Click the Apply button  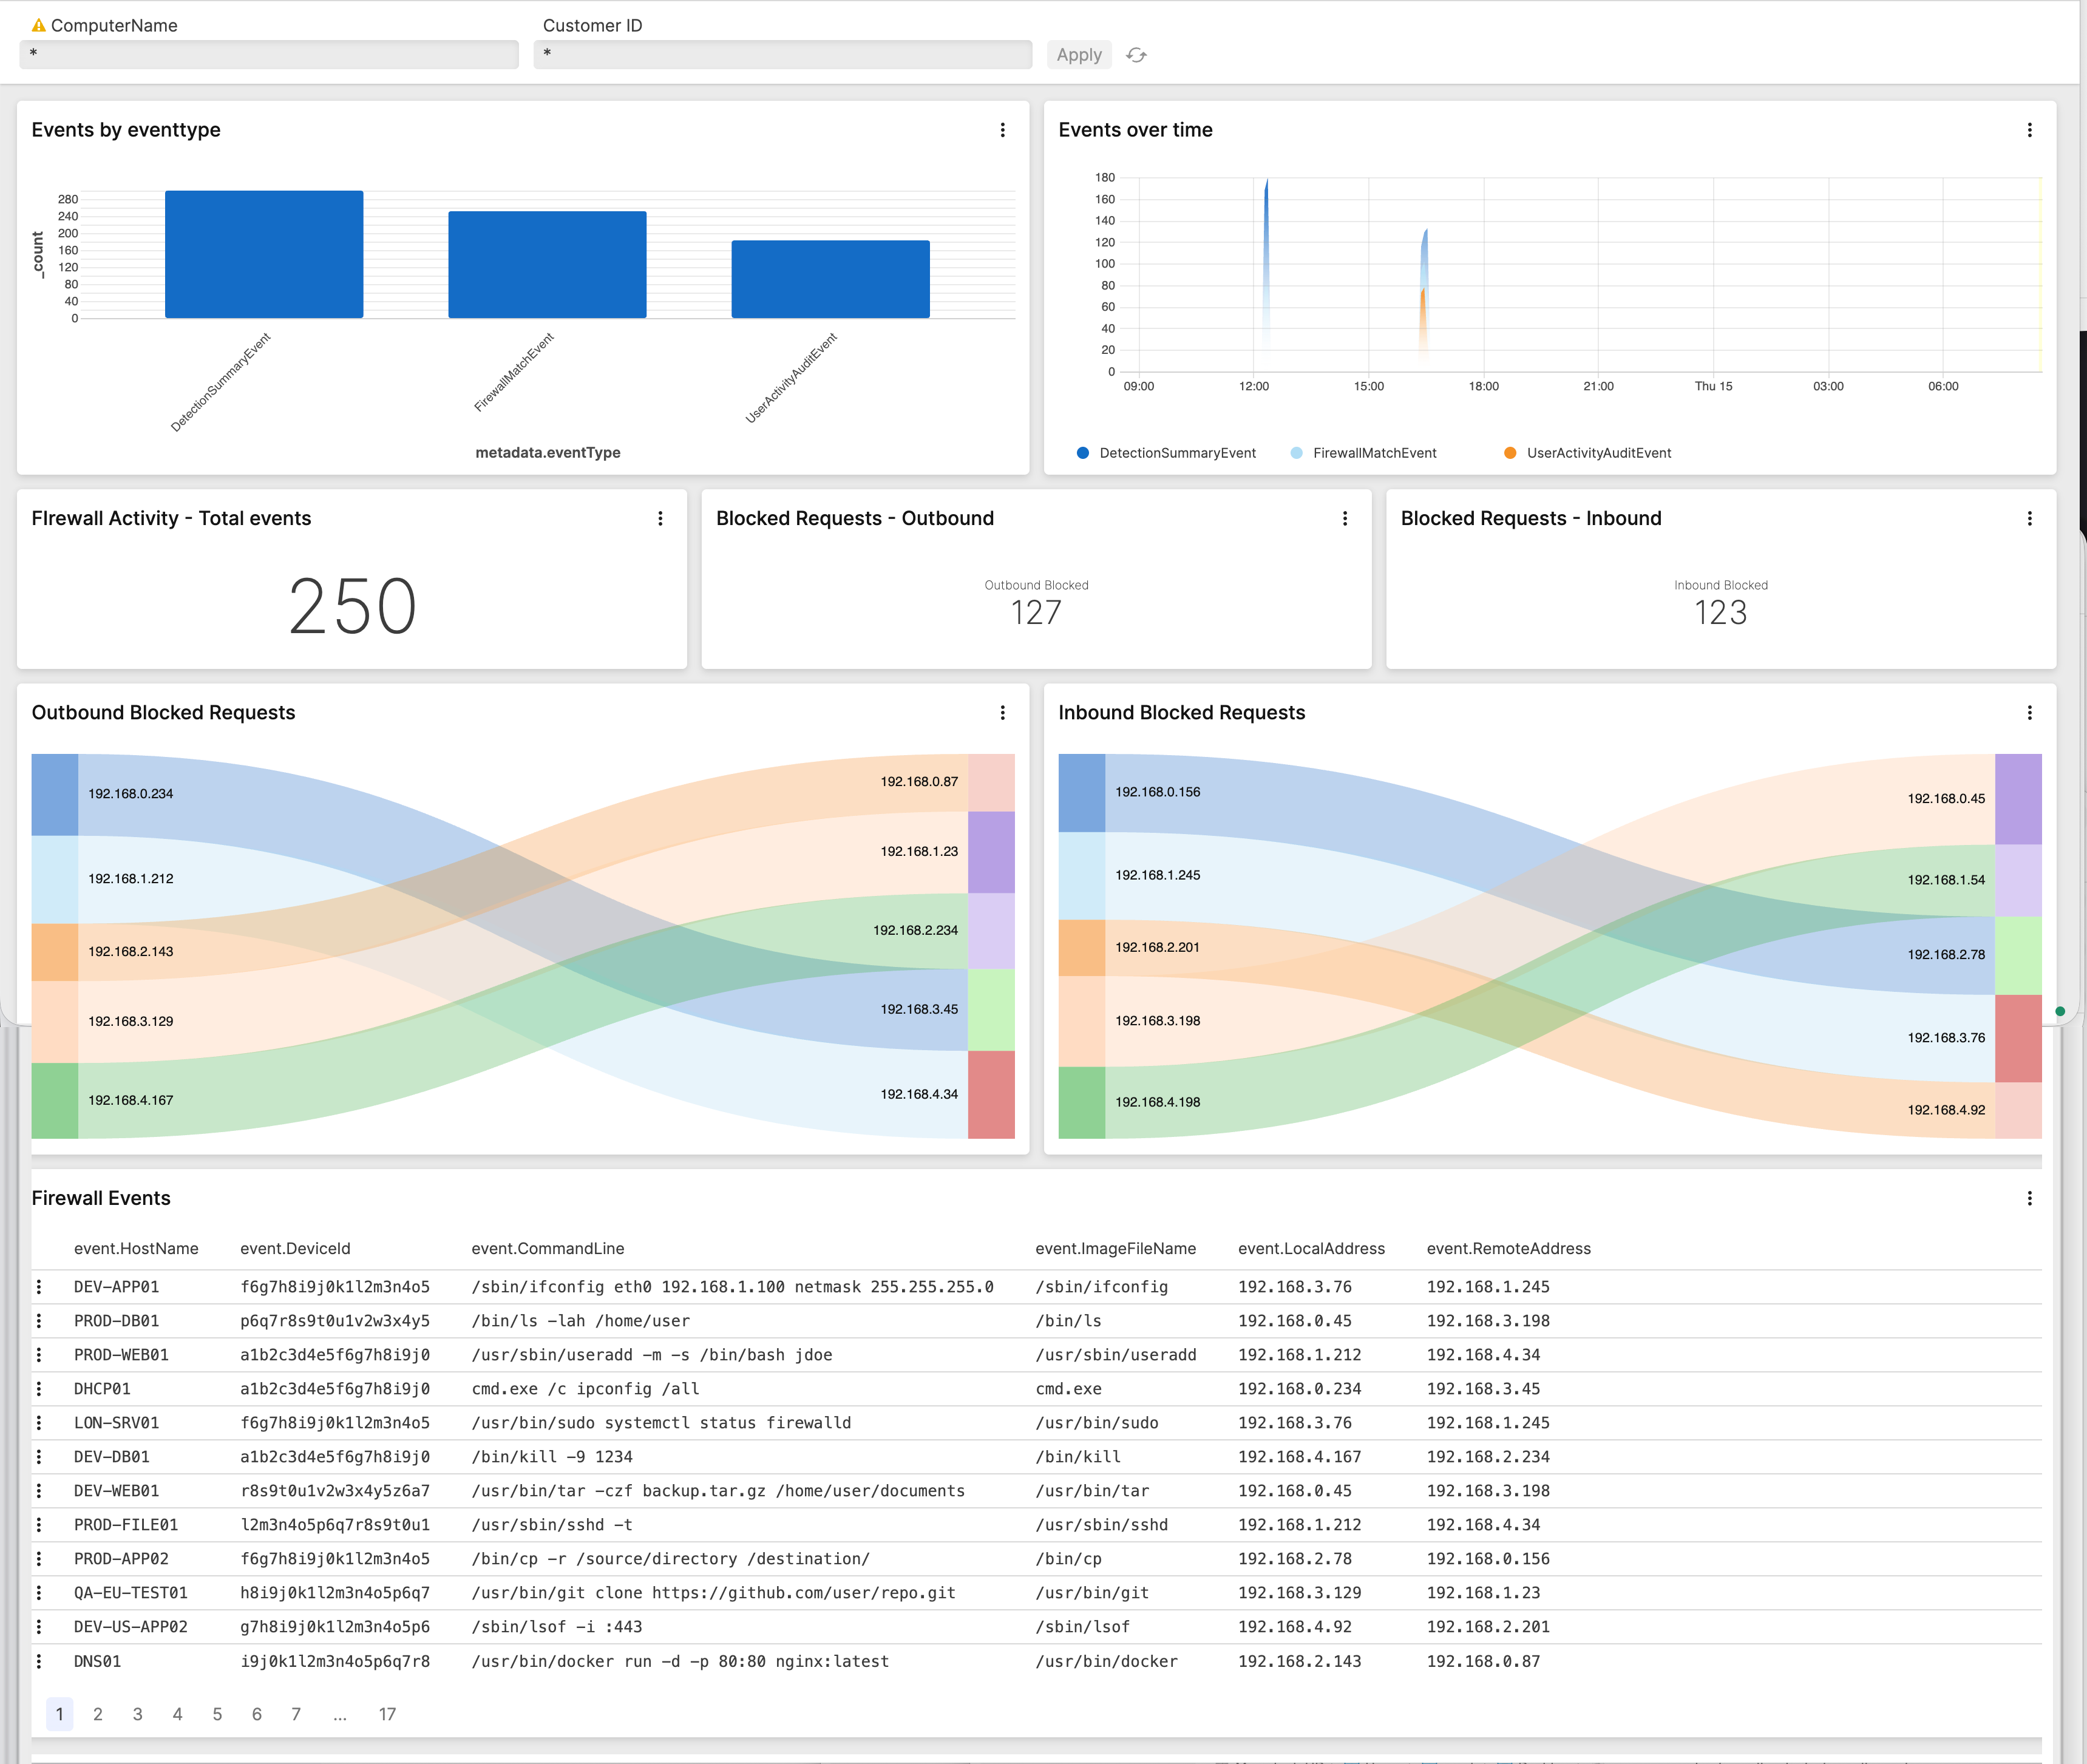point(1078,55)
